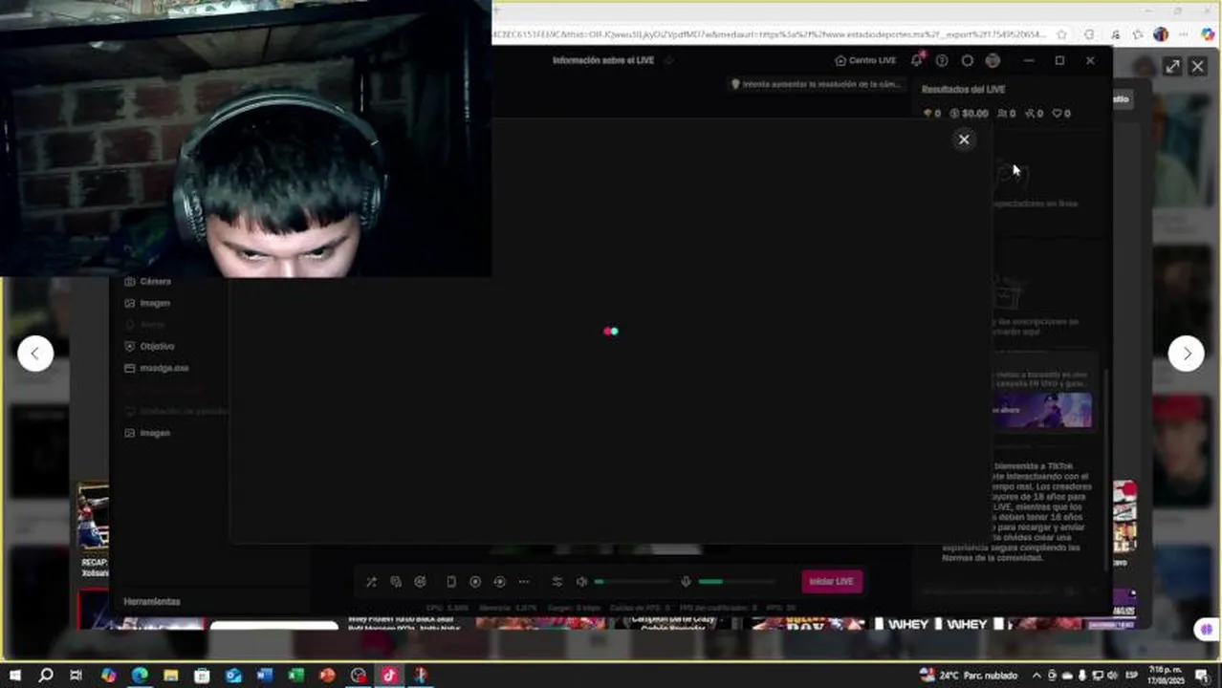1222x688 pixels.
Task: Click the diamonds counter icon
Action: (927, 113)
